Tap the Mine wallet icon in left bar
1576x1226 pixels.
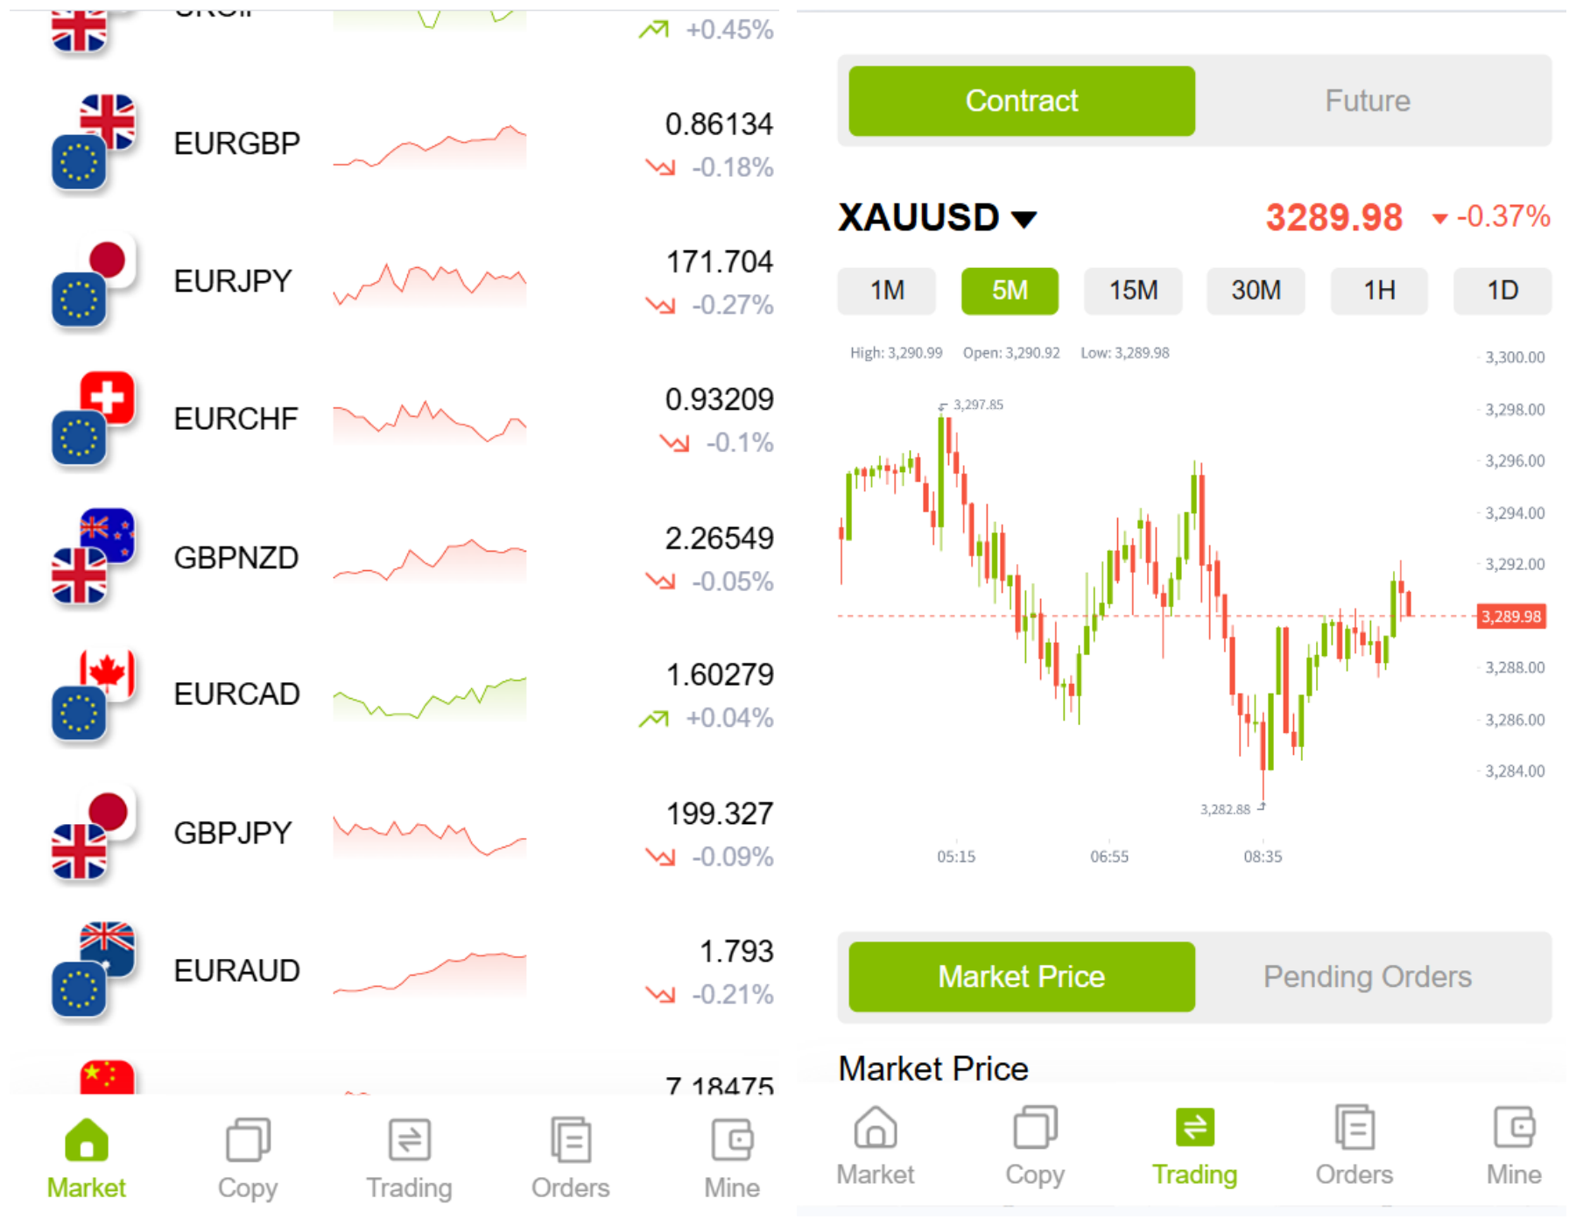(732, 1139)
